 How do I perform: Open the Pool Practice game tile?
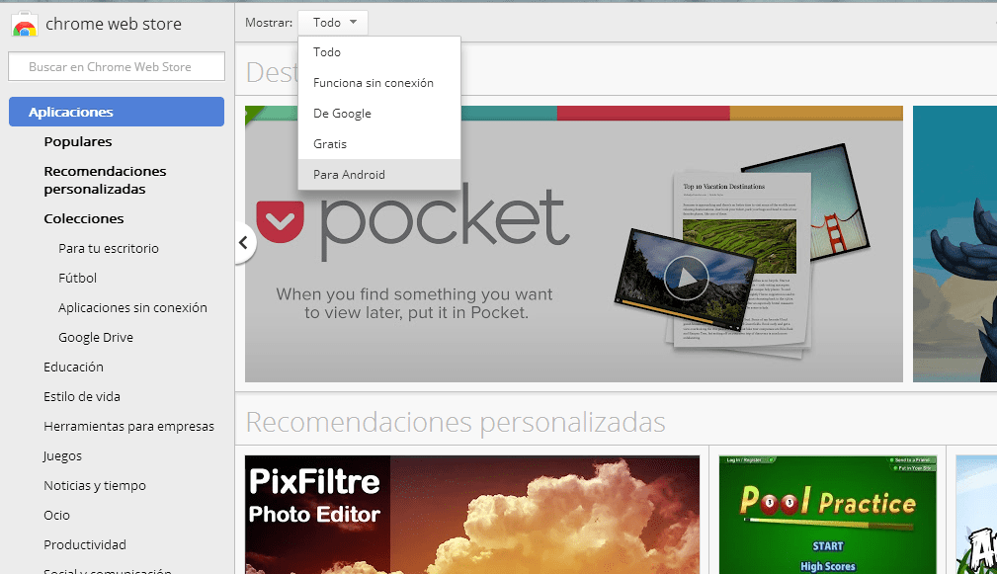click(827, 515)
